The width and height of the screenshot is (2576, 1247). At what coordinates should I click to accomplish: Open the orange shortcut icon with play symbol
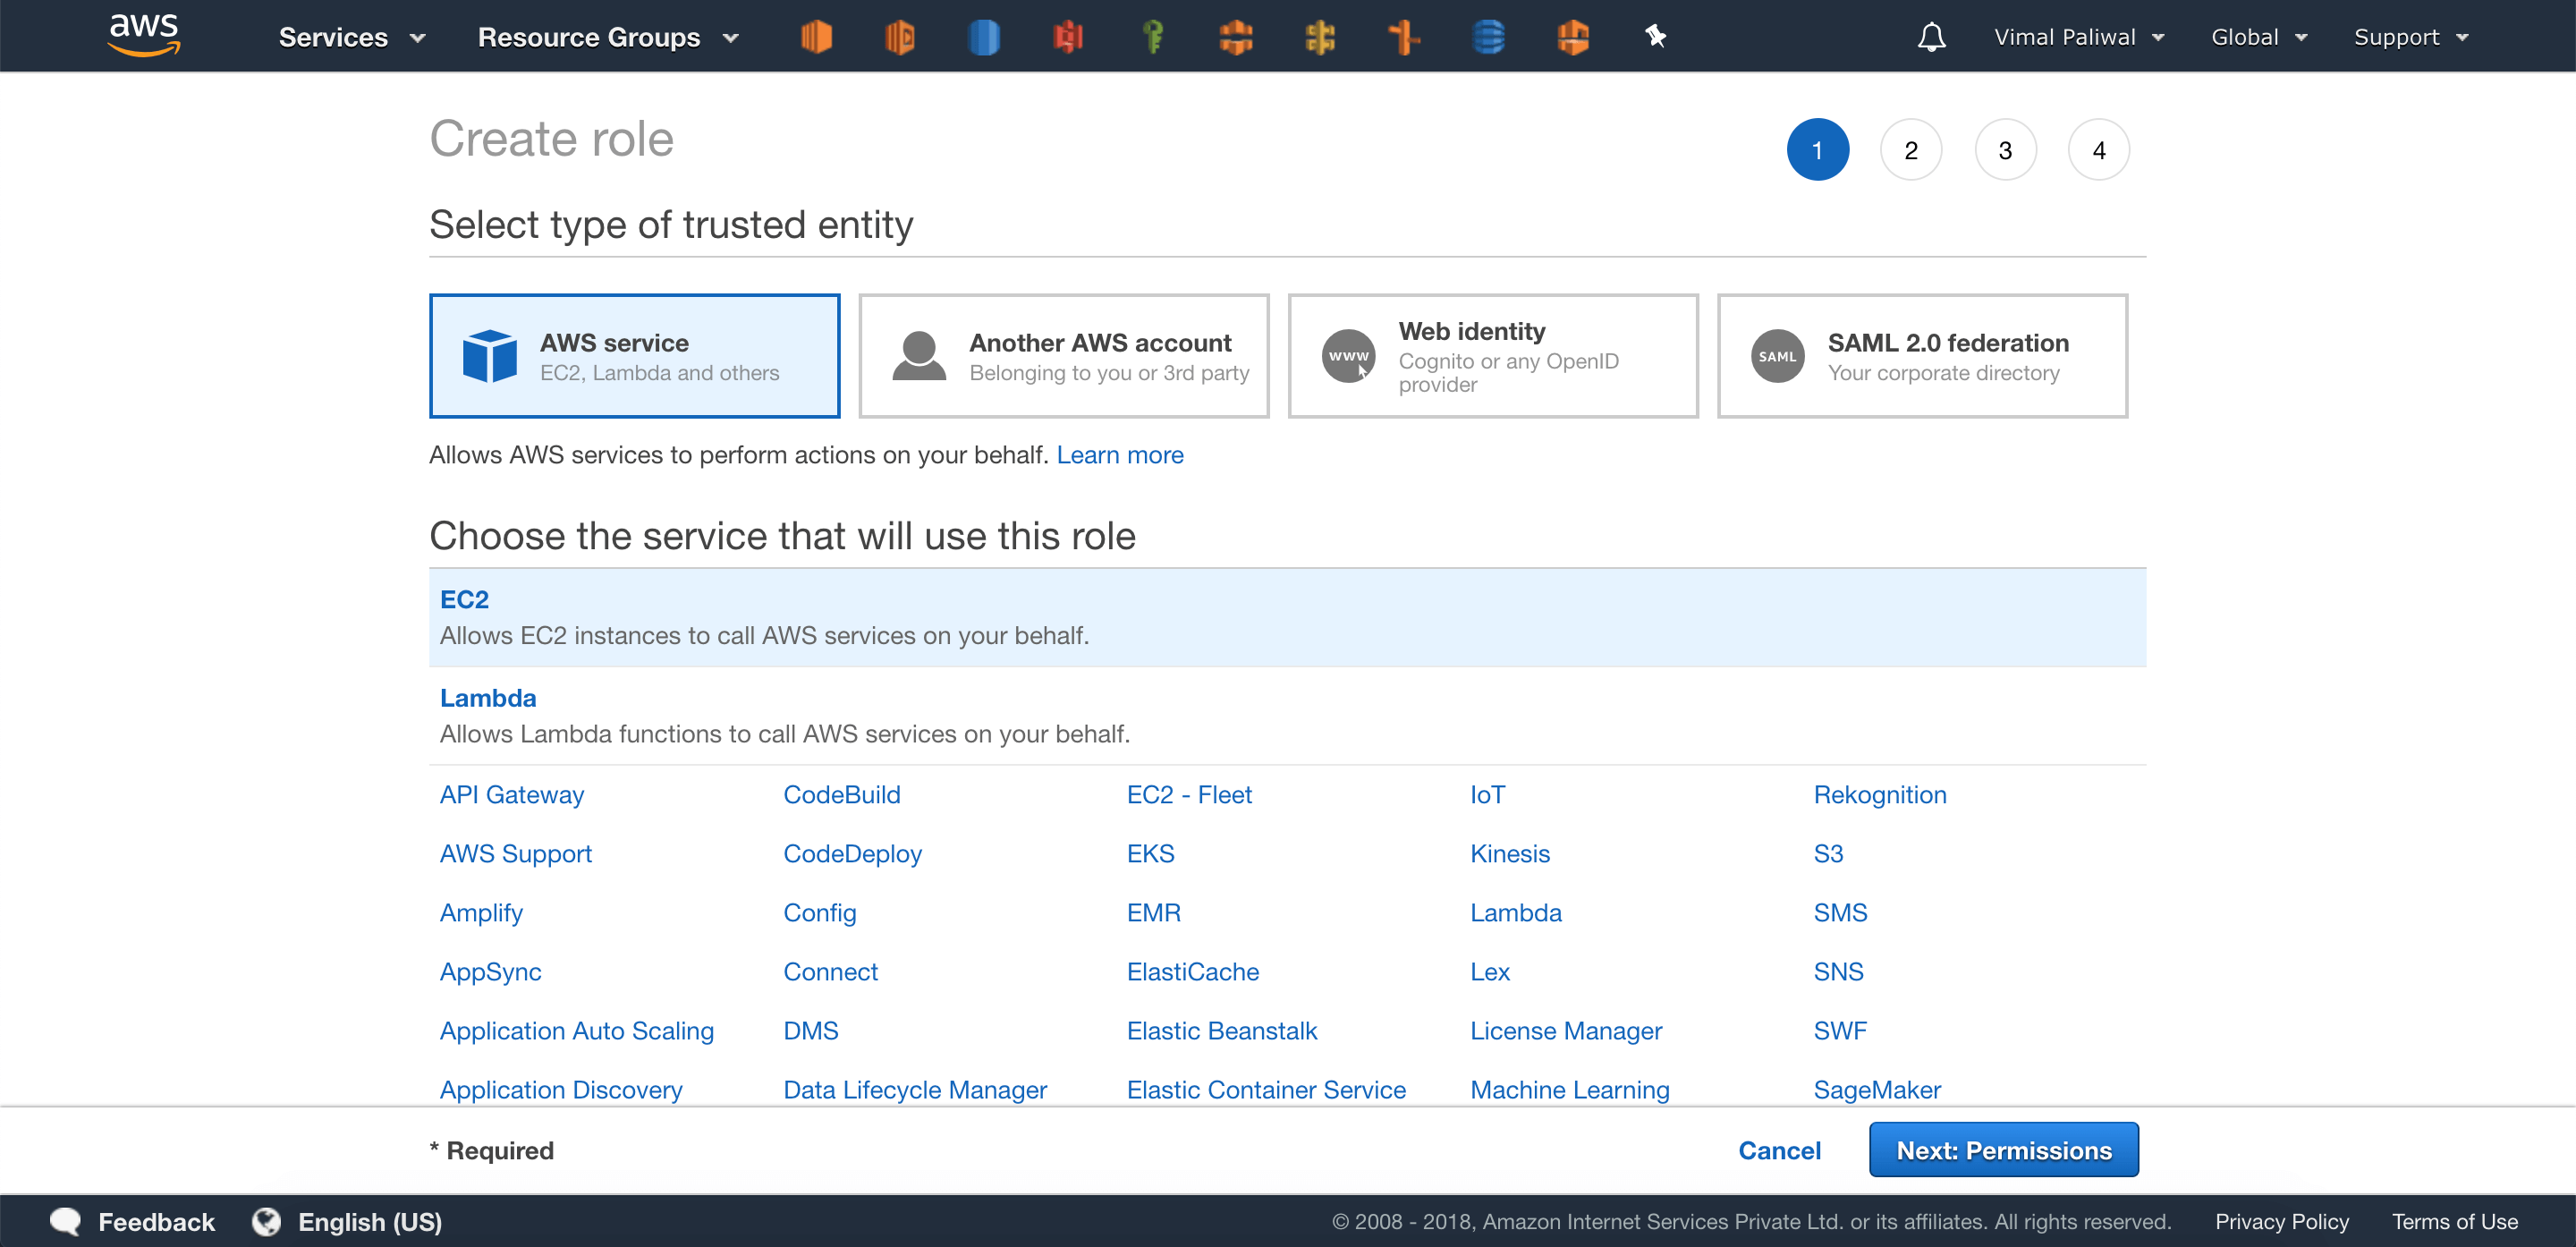[x=900, y=37]
